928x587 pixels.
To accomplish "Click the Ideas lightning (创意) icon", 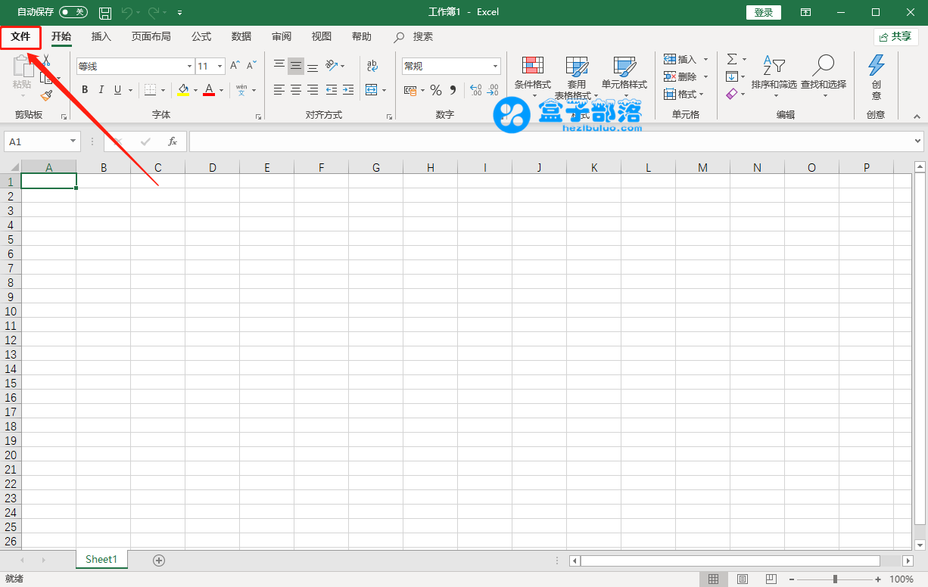I will coord(877,77).
